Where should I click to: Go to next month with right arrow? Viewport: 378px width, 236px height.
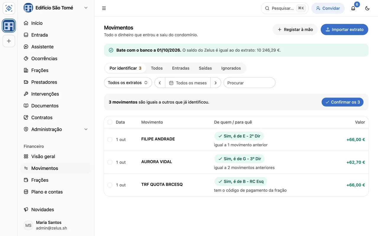pyautogui.click(x=216, y=83)
